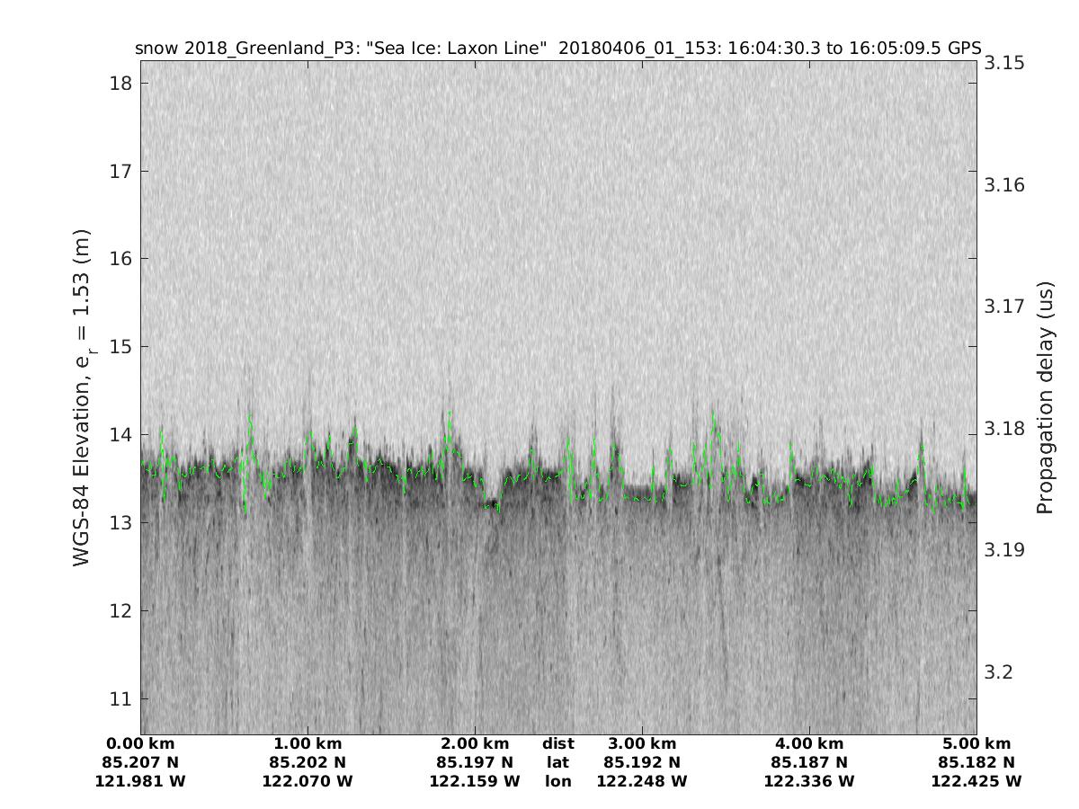Image resolution: width=1079 pixels, height=809 pixels.
Task: Click the 2.00 km distance label
Action: click(x=475, y=743)
